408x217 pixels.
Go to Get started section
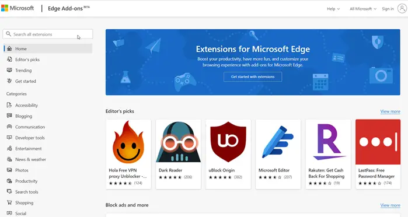26,81
